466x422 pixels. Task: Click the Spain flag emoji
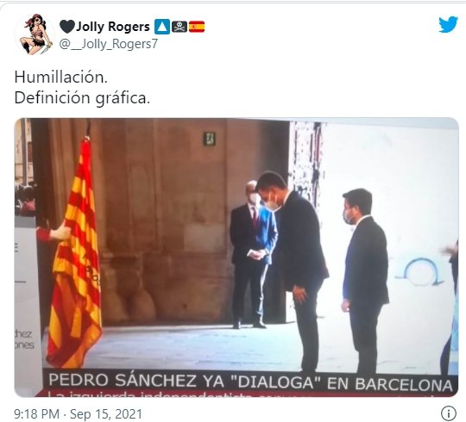coord(197,27)
